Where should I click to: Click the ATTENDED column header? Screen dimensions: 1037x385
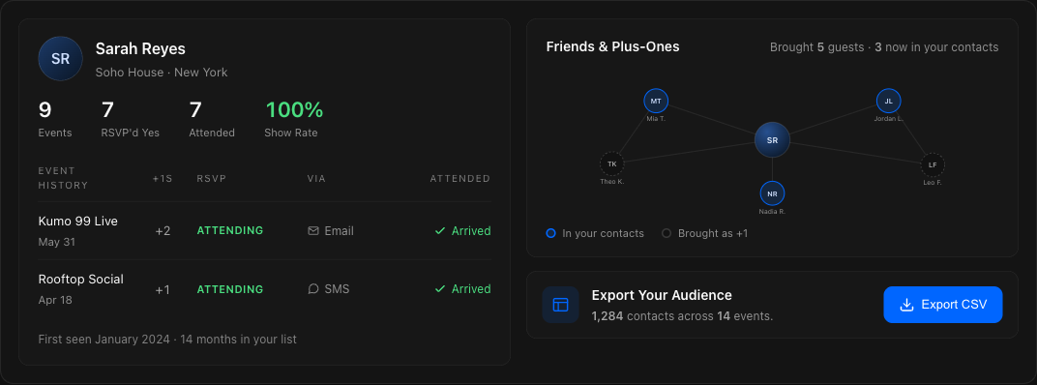coord(460,179)
